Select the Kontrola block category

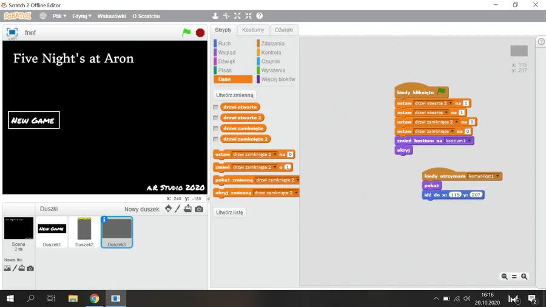[271, 53]
